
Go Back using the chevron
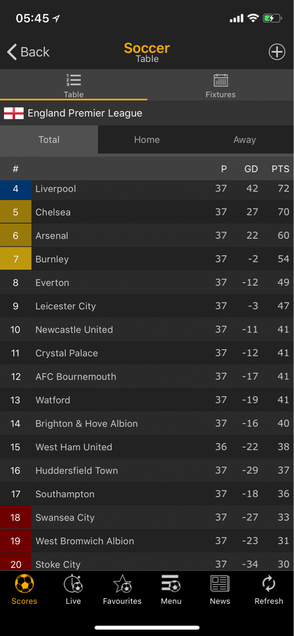click(x=12, y=52)
